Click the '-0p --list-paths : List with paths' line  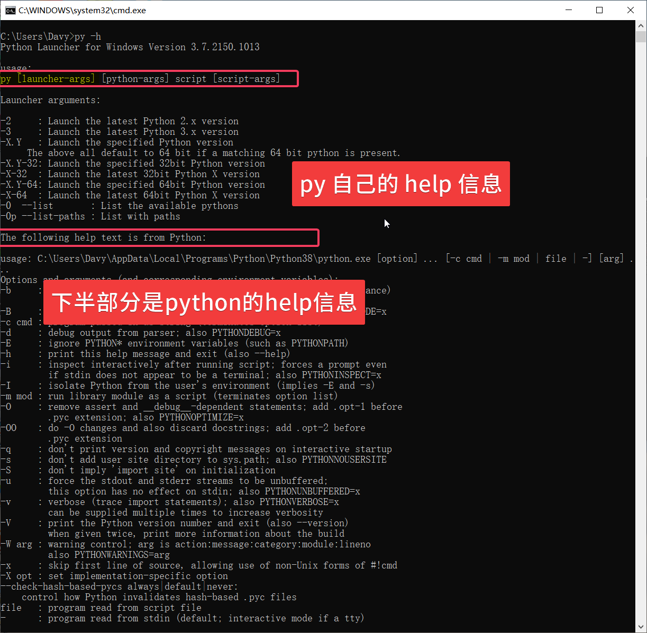coord(90,216)
